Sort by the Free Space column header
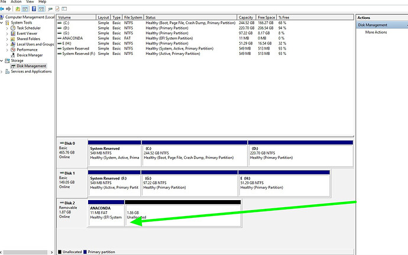The image size is (408, 255). pyautogui.click(x=266, y=17)
